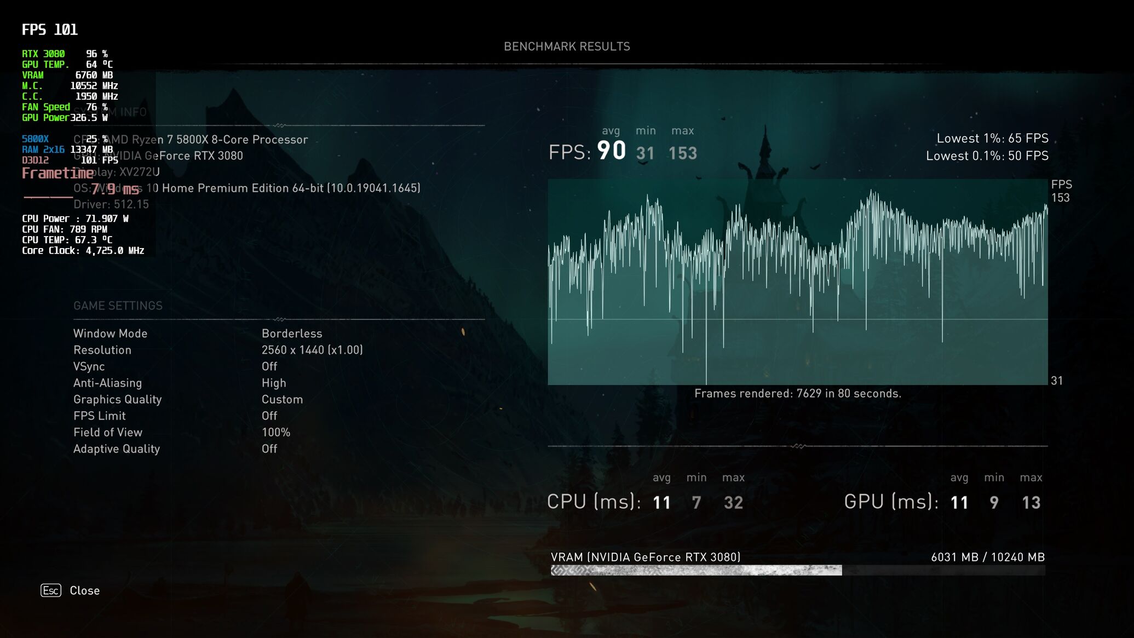
Task: Click the 2560 x 1440 resolution value
Action: click(312, 350)
